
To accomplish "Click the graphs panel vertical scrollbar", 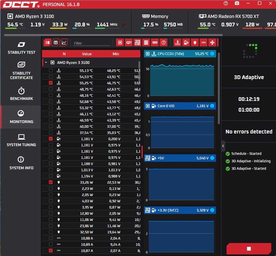I will point(219,89).
